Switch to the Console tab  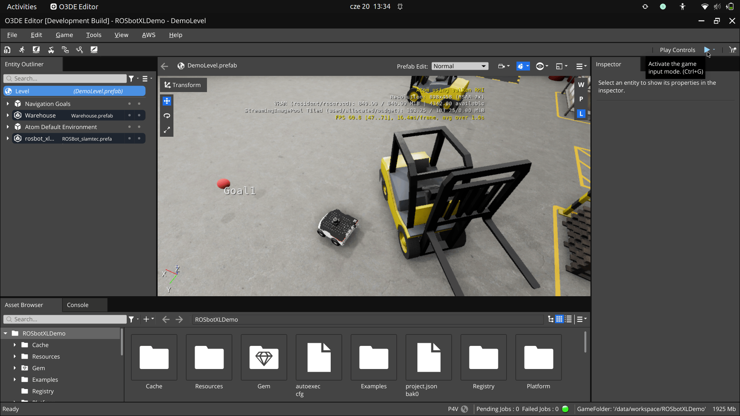(x=77, y=305)
